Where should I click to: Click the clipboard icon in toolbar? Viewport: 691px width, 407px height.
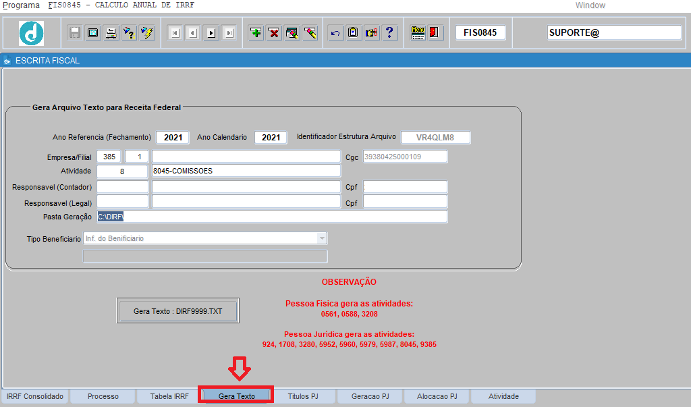pyautogui.click(x=354, y=32)
